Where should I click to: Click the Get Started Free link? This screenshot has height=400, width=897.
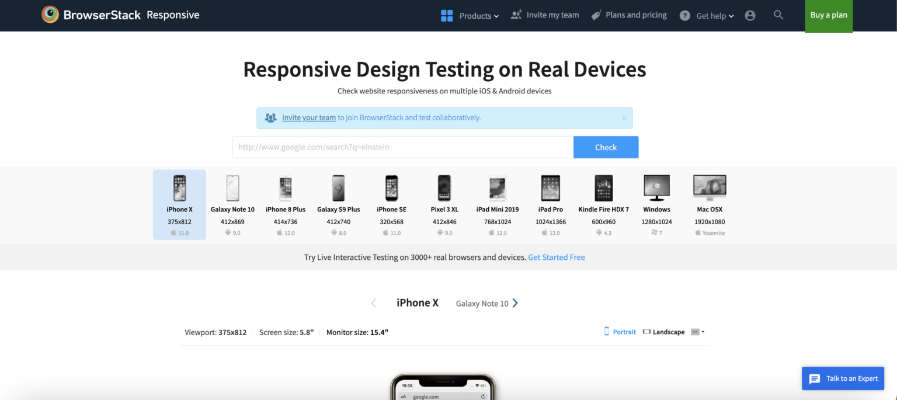pyautogui.click(x=556, y=257)
